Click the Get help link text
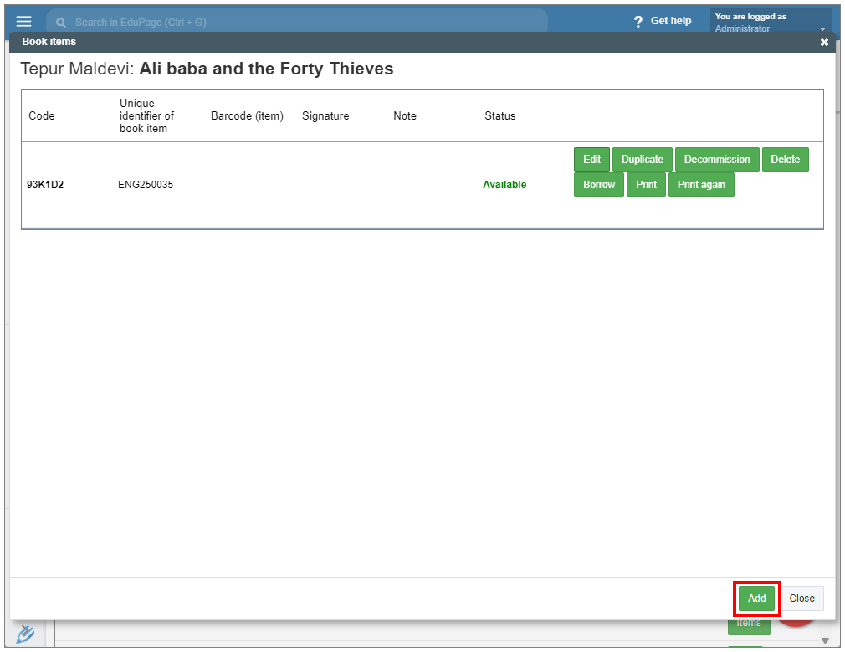The image size is (845, 652). (671, 21)
